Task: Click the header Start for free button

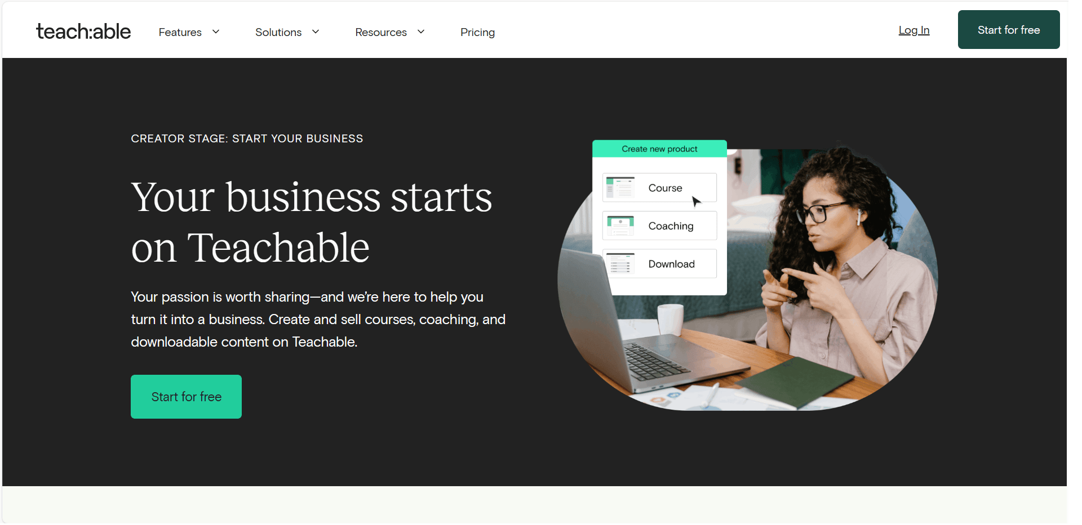Action: click(x=1009, y=30)
